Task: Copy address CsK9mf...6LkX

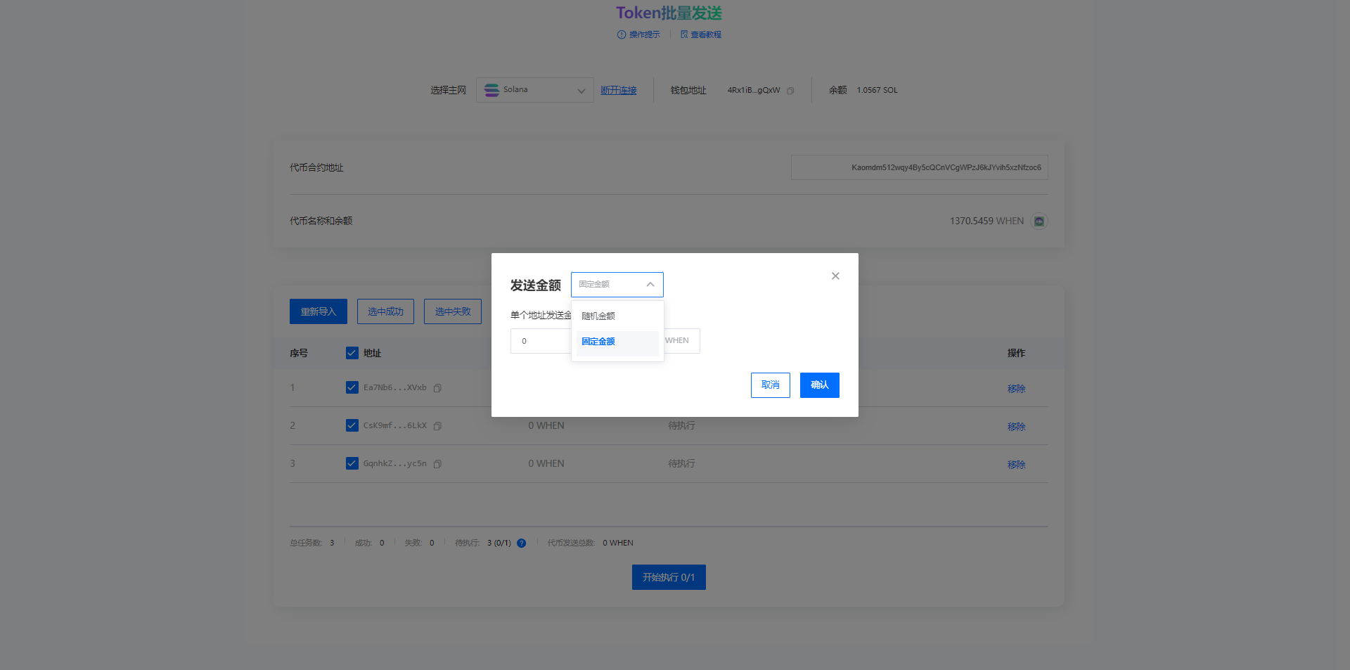Action: (437, 426)
